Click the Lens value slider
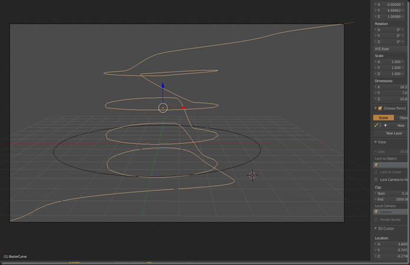The height and width of the screenshot is (265, 410). pos(391,152)
